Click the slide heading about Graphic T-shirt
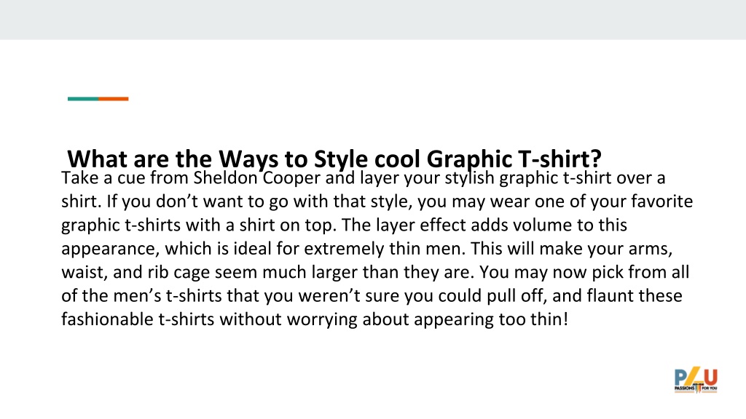Image resolution: width=746 pixels, height=419 pixels. [x=334, y=159]
